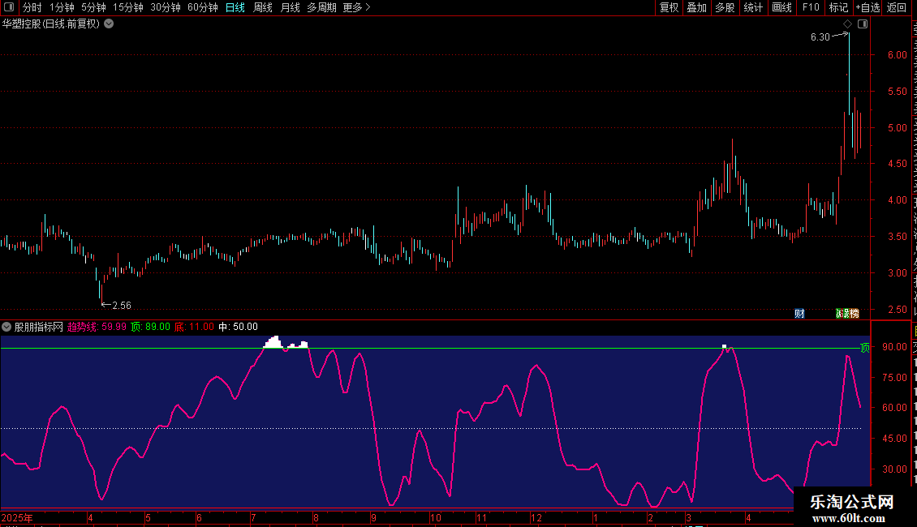This screenshot has height=527, width=917.
Task: Click 返回 to go back
Action: 897,7
